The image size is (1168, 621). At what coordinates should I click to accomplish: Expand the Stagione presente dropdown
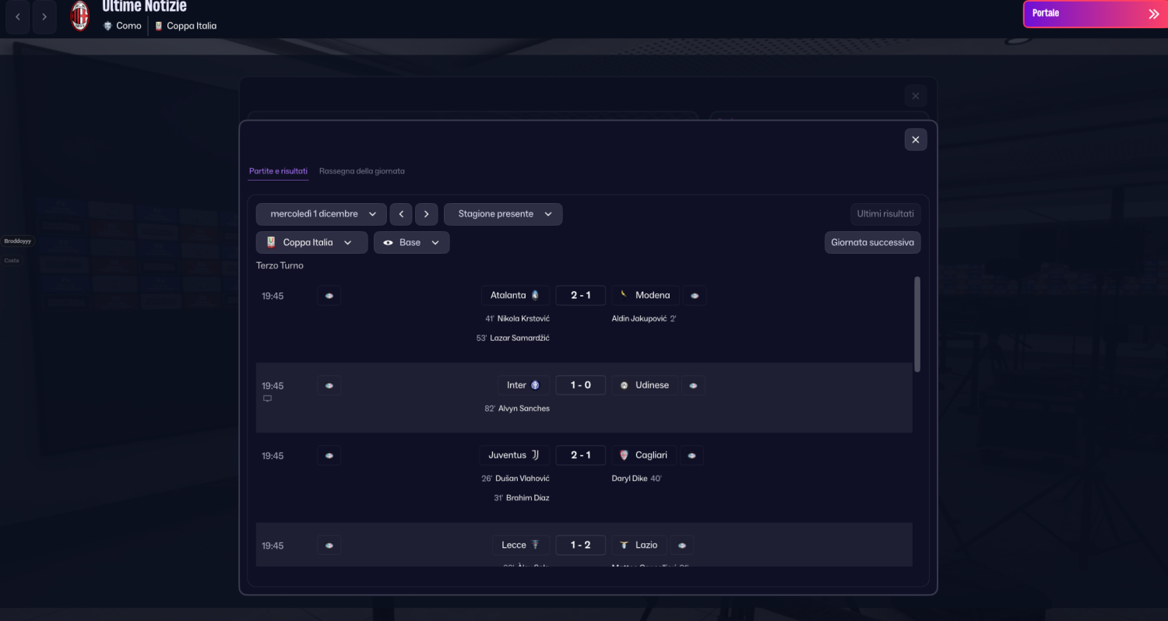pyautogui.click(x=503, y=214)
